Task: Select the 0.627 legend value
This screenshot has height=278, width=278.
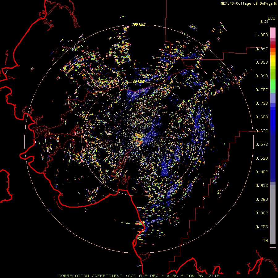Action: (x=262, y=131)
